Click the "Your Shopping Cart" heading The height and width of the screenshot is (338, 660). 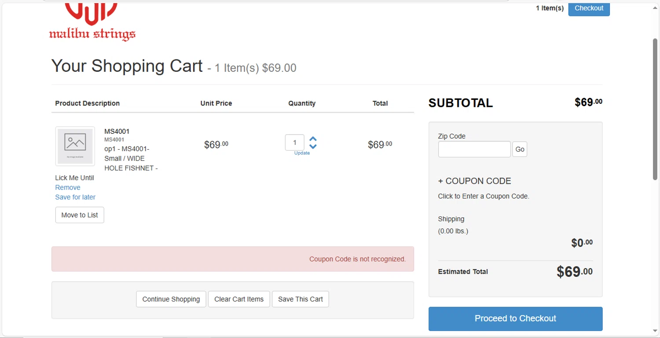point(127,66)
